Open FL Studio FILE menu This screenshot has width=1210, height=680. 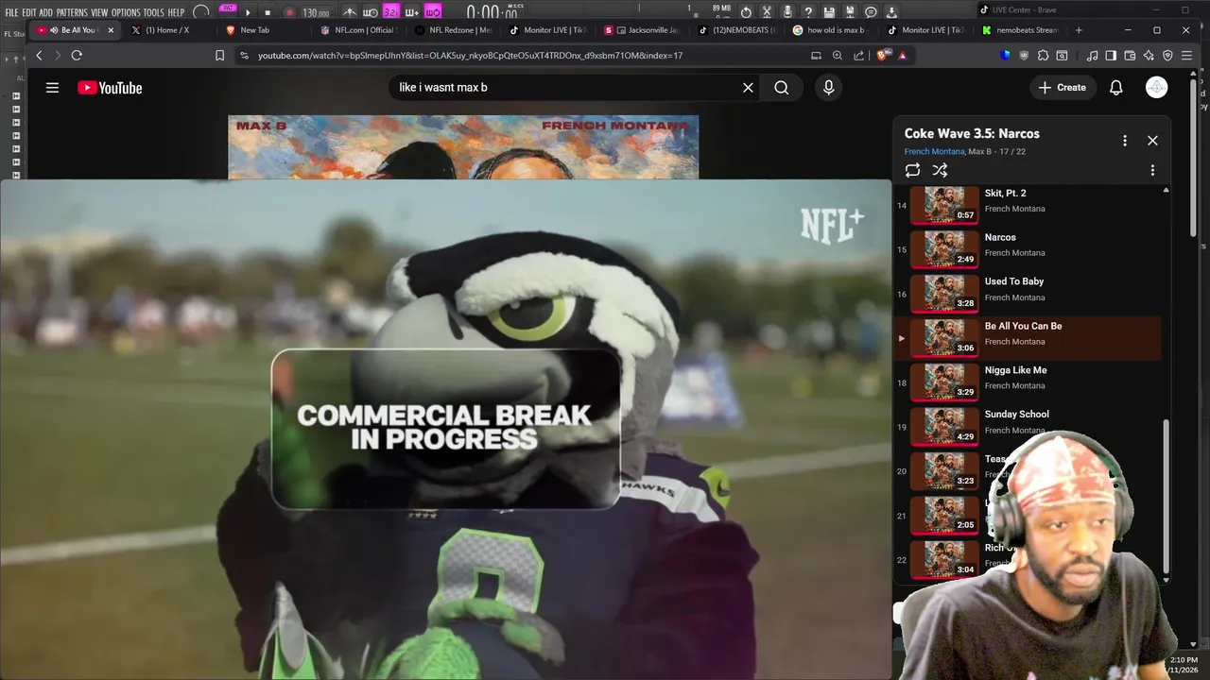click(x=11, y=13)
